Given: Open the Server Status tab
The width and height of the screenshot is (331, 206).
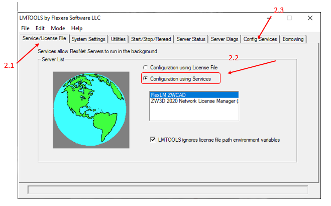Looking at the screenshot, I should [191, 39].
